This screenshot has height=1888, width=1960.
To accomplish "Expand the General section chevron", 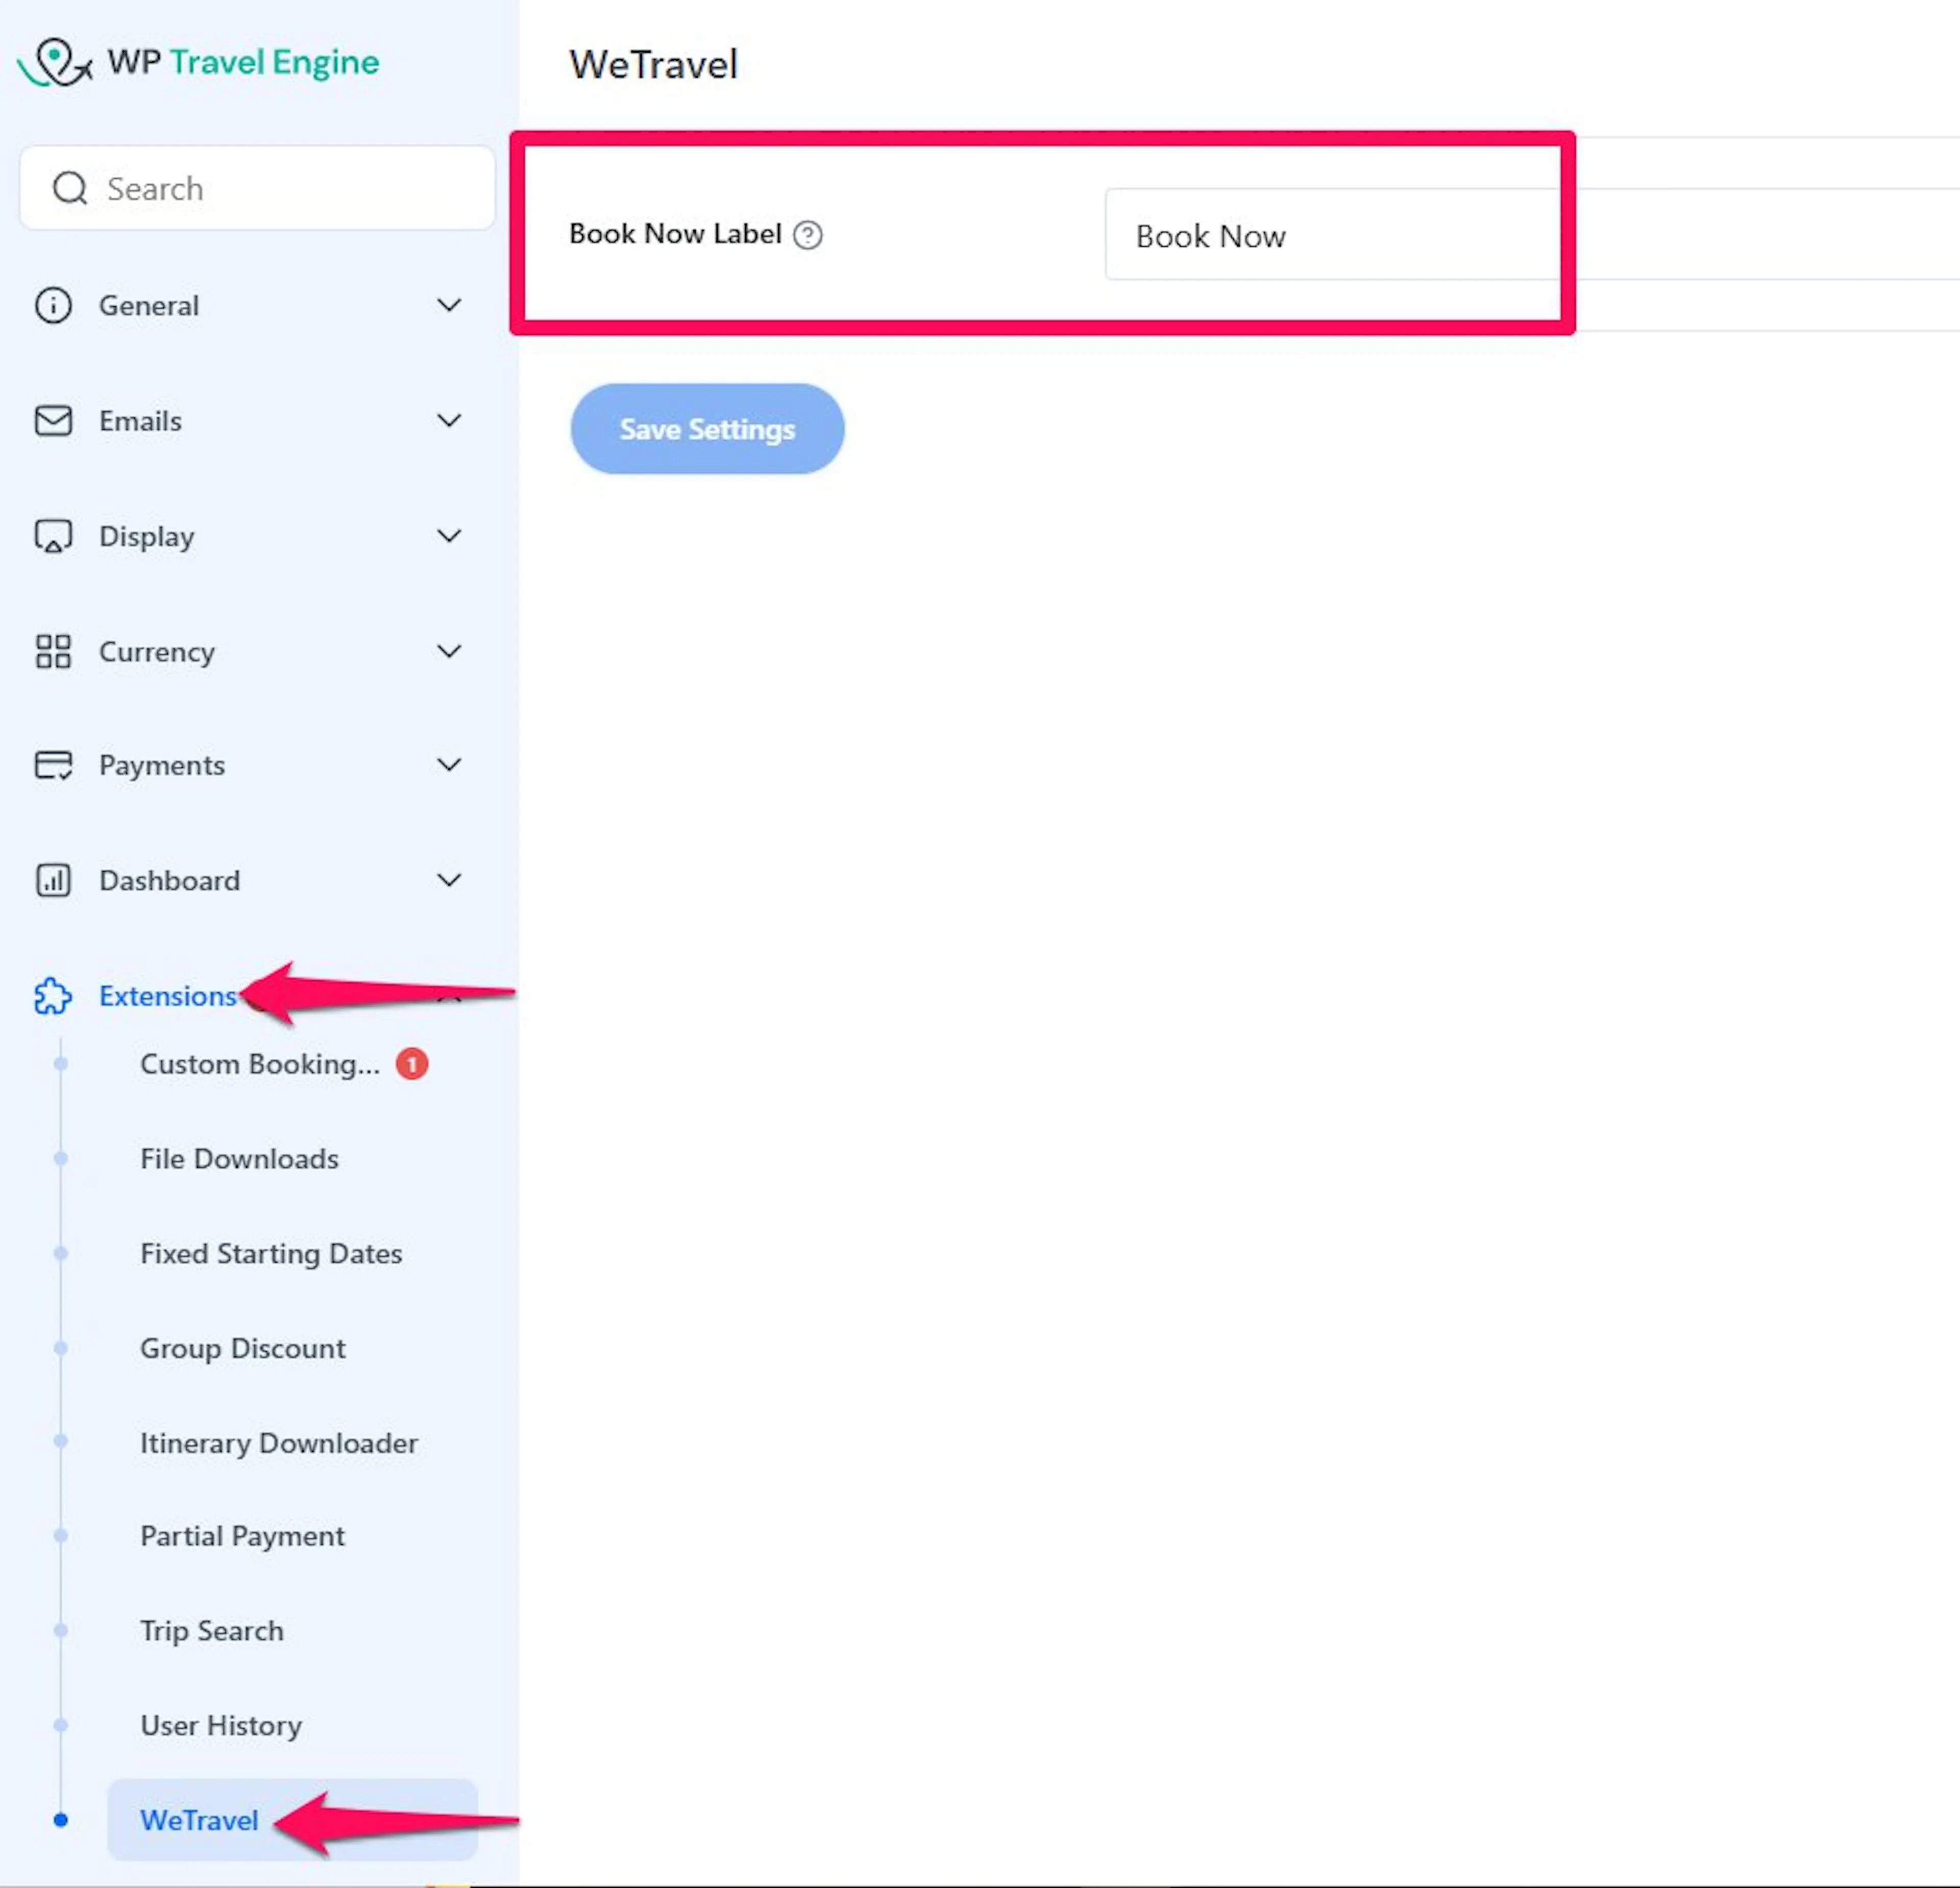I will point(450,305).
